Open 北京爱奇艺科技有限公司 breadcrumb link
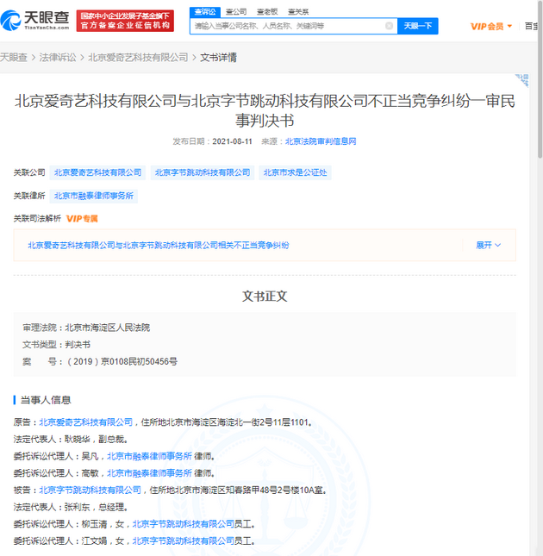This screenshot has height=556, width=543. tap(138, 58)
